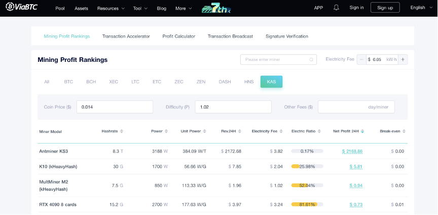Select the DASH coin filter
438x215 pixels.
point(225,82)
